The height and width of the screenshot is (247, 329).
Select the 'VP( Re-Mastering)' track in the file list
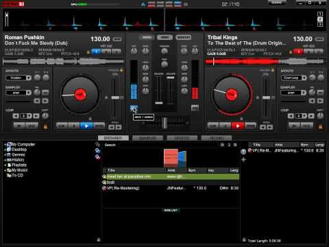(171, 188)
